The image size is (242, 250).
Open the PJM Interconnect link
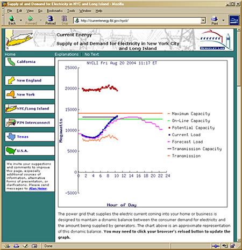pyautogui.click(x=33, y=123)
